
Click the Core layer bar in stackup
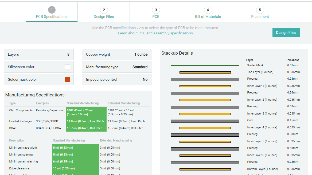[x=205, y=121]
